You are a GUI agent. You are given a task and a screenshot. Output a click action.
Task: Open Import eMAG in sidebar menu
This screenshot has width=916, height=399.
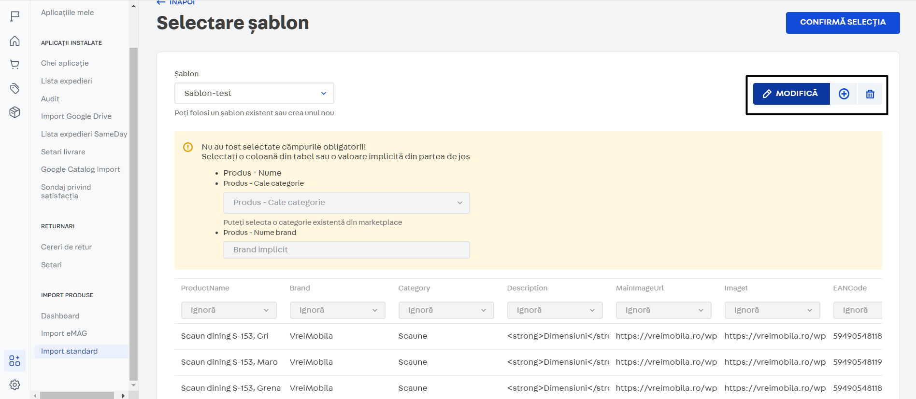point(64,333)
